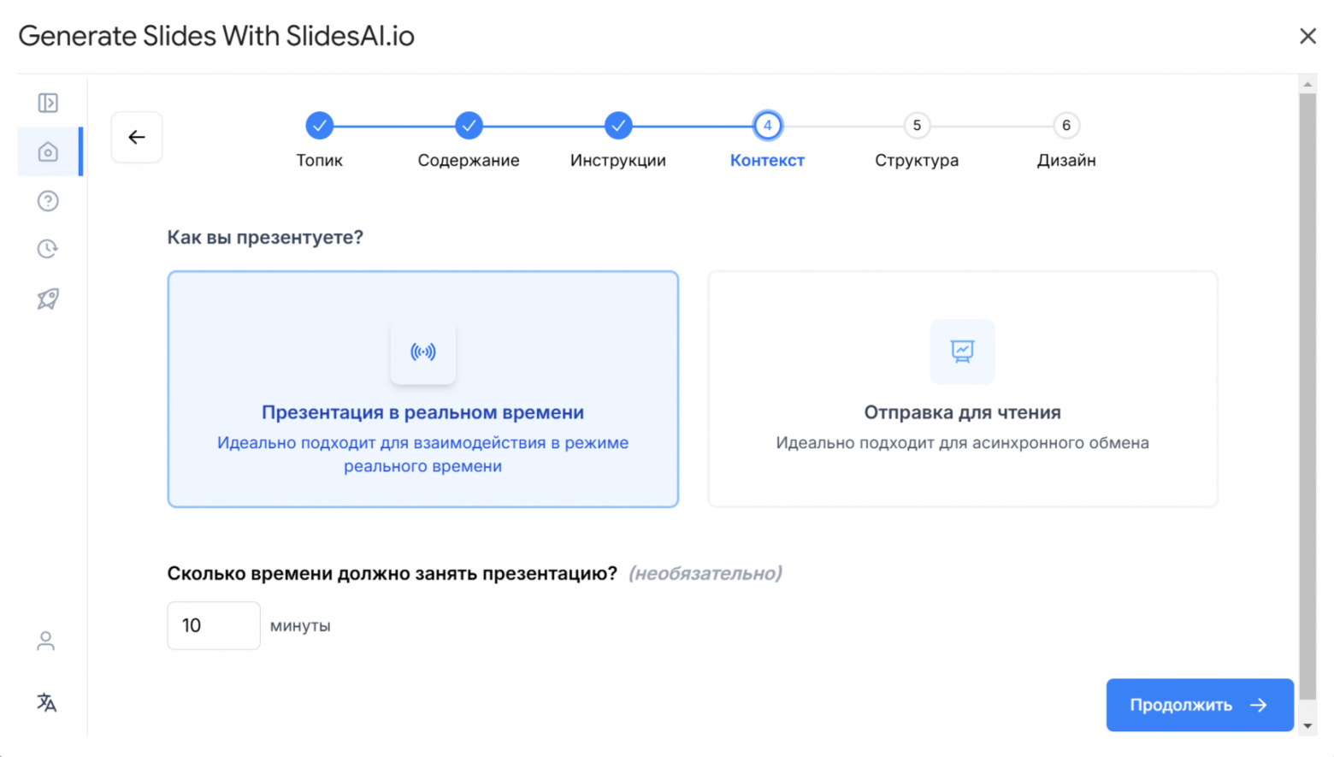The height and width of the screenshot is (757, 1334).
Task: Click the broadcast icon on the real-time card
Action: (x=422, y=352)
